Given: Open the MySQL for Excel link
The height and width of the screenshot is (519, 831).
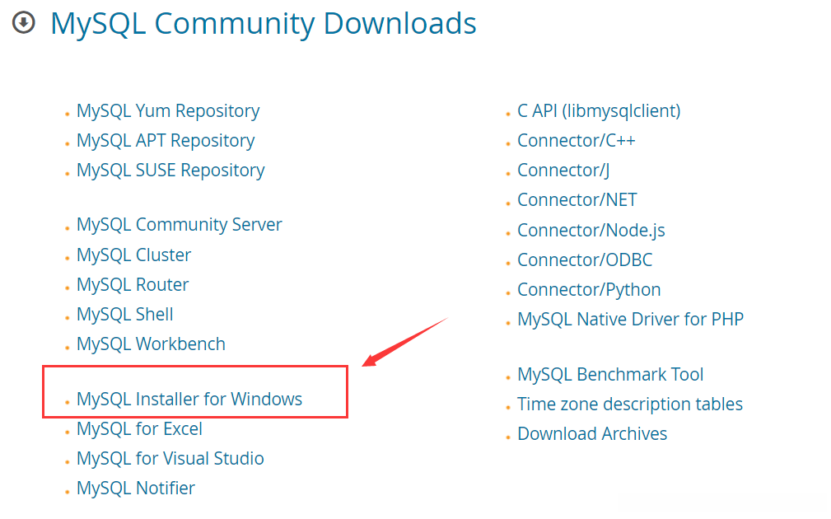Looking at the screenshot, I should coord(139,429).
